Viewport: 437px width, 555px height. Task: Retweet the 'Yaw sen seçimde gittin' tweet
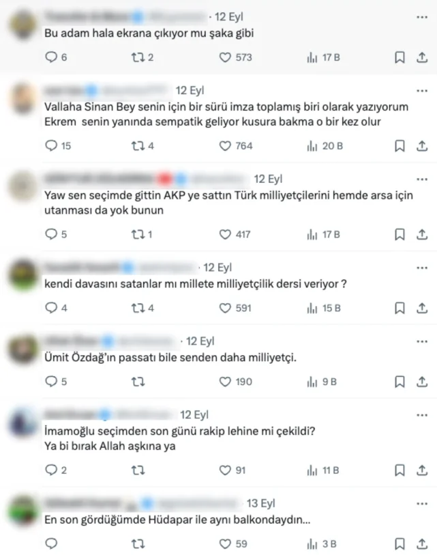142,234
